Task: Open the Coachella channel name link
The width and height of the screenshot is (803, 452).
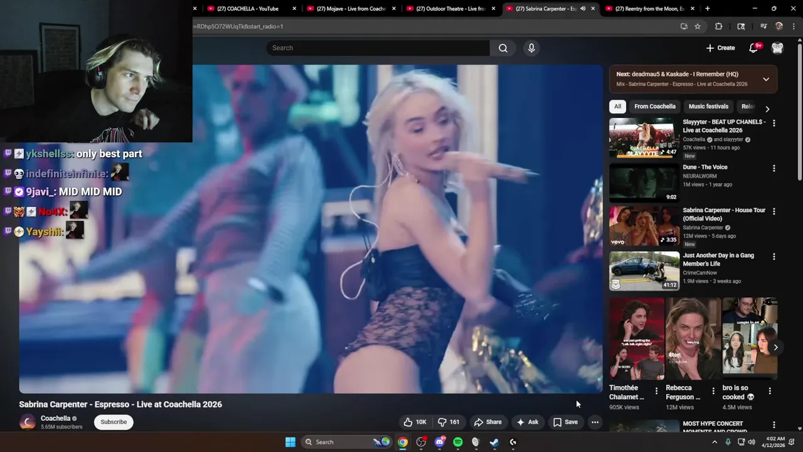Action: pyautogui.click(x=55, y=418)
